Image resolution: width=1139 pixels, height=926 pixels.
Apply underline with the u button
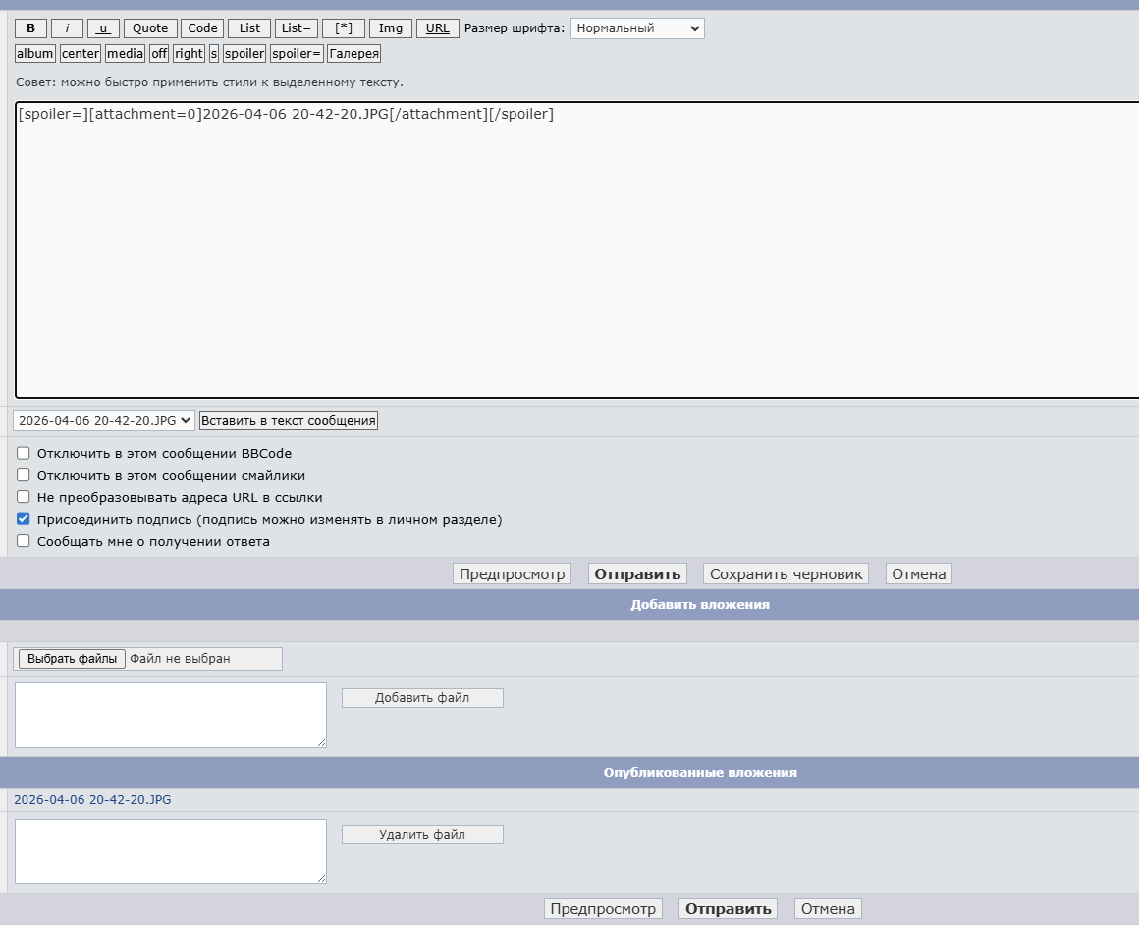tap(103, 28)
